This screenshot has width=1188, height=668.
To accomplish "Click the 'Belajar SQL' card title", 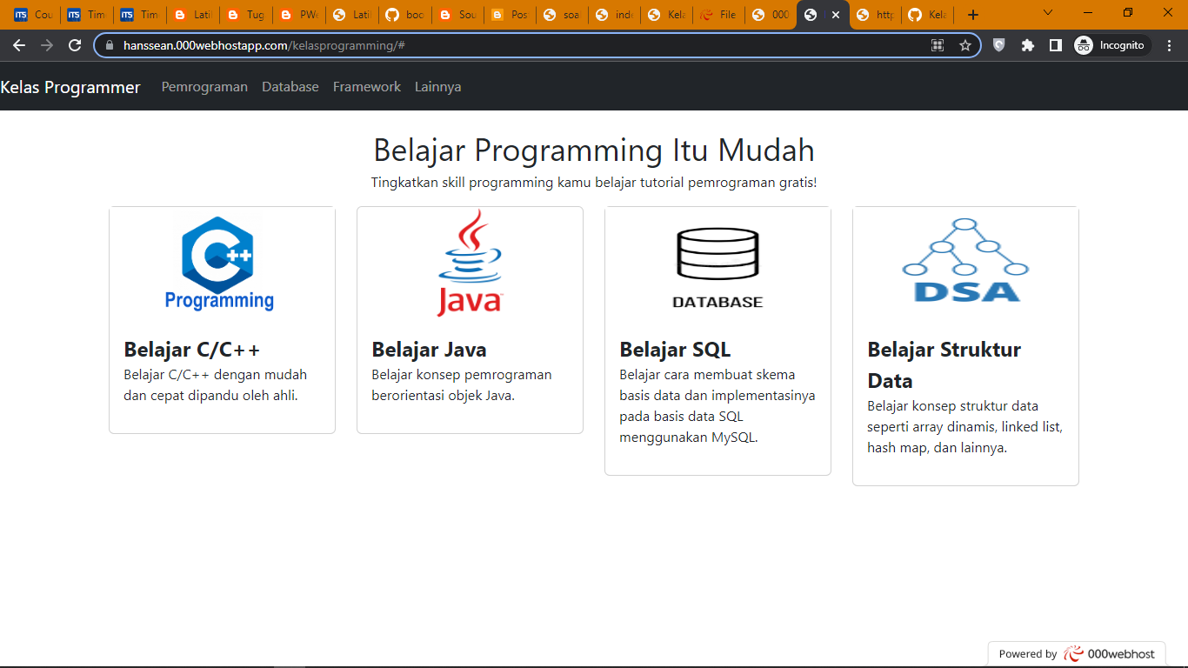I will [x=675, y=350].
